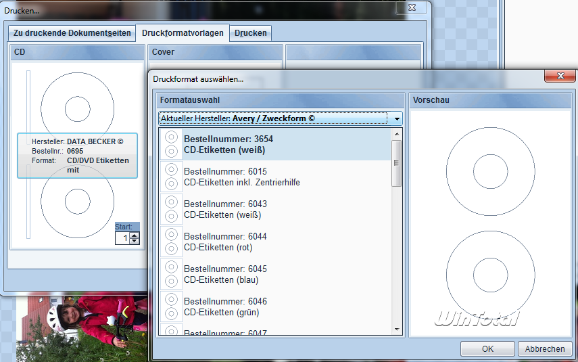Image resolution: width=578 pixels, height=362 pixels.
Task: Click the Start number input field
Action: [123, 238]
